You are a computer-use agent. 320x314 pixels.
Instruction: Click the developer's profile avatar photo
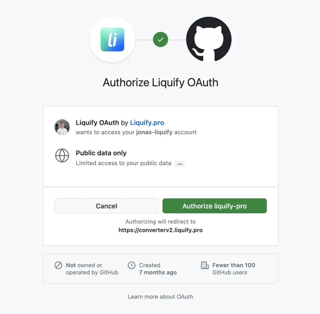coord(62,127)
